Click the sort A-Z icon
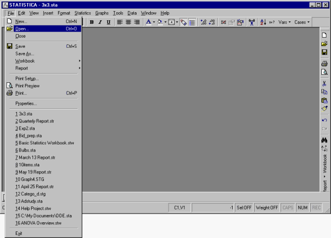This screenshot has width=331, height=238. click(263, 22)
